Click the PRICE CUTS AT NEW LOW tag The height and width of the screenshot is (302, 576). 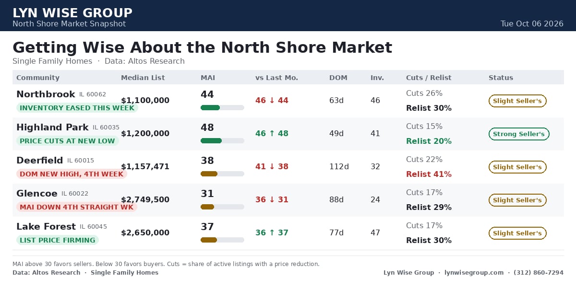[x=68, y=141]
